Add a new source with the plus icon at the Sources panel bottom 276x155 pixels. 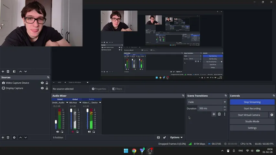pos(3,138)
